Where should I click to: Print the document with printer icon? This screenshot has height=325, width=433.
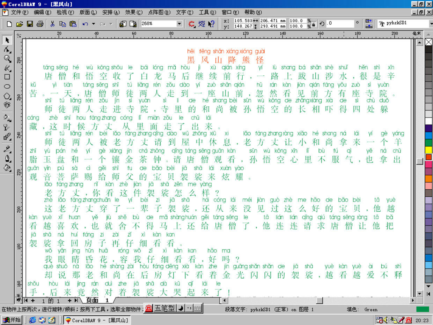point(40,24)
